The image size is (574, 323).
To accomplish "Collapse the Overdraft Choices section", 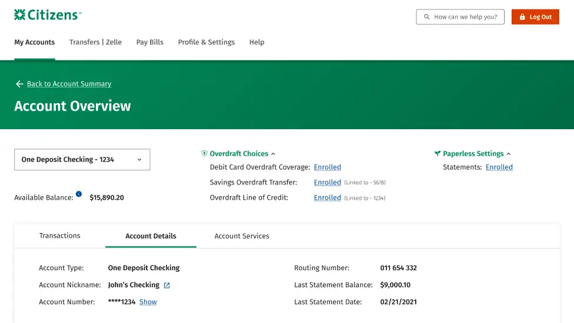I will [x=273, y=154].
